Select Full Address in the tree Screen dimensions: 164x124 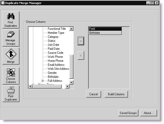click(x=55, y=80)
